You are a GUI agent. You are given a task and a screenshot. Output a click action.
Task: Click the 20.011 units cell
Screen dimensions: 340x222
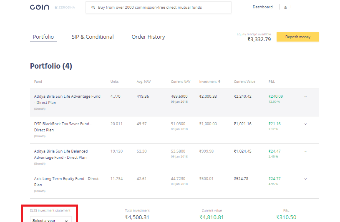116,123
